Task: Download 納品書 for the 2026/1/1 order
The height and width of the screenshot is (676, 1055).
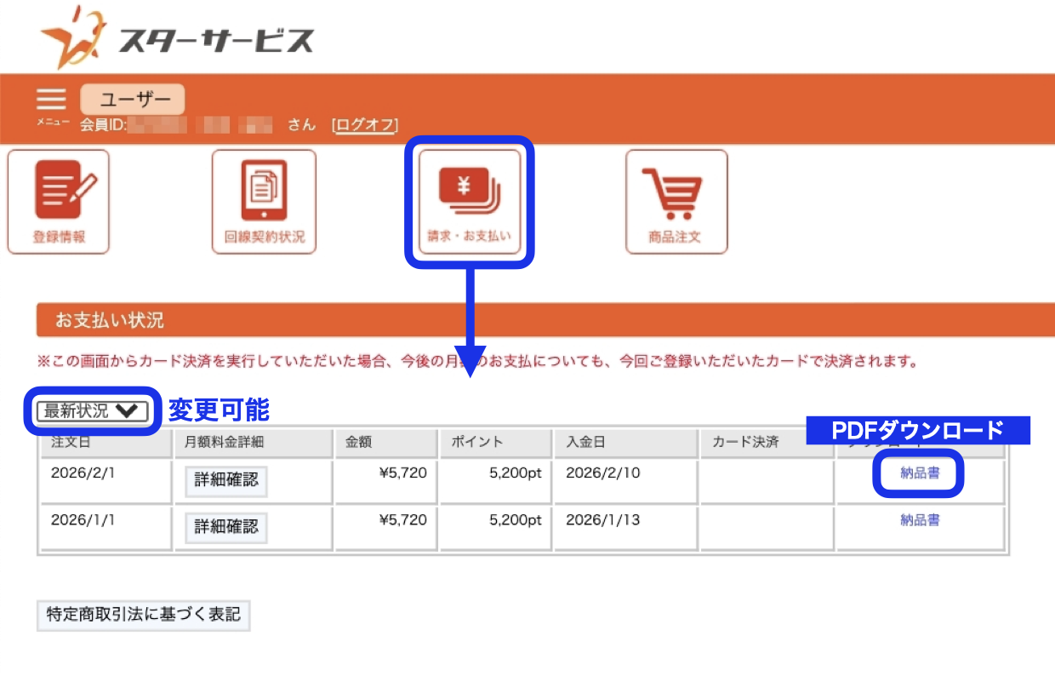Action: pyautogui.click(x=920, y=520)
